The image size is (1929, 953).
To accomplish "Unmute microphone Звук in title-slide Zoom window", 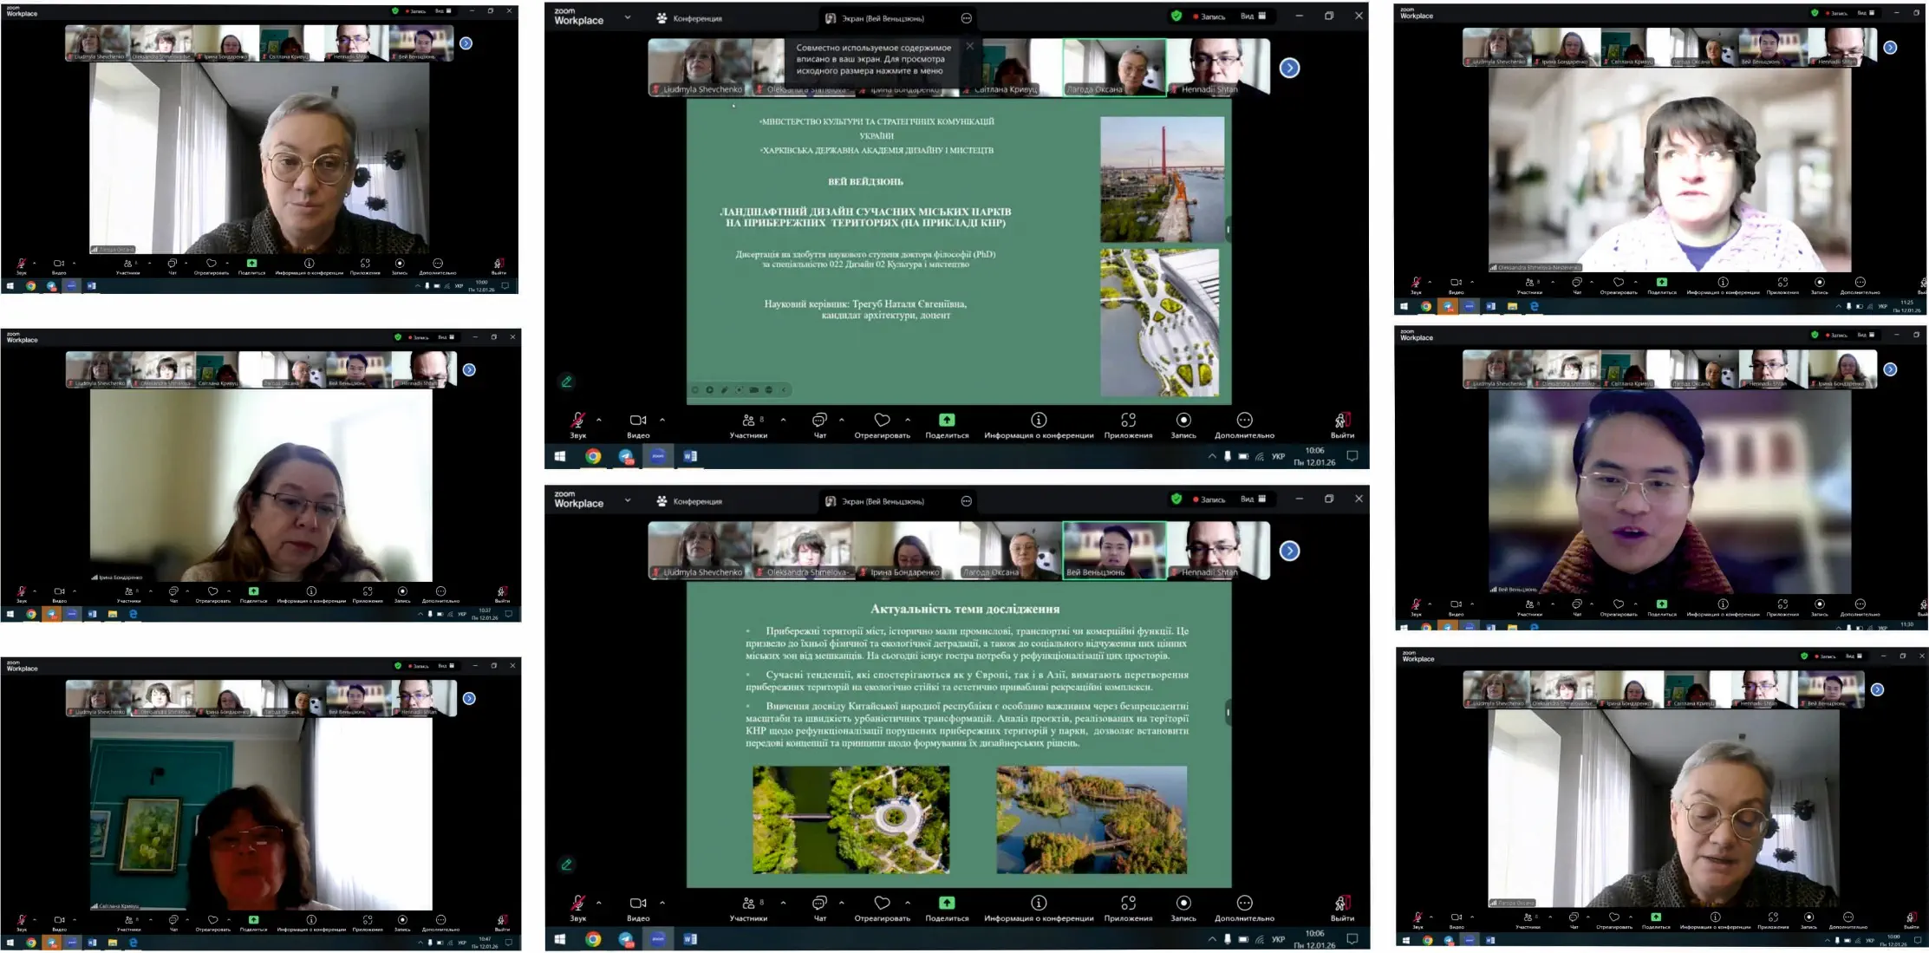I will tap(577, 421).
